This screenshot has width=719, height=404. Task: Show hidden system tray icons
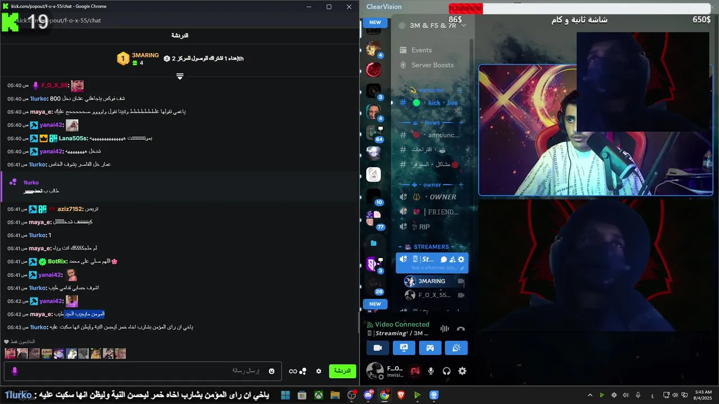pos(590,395)
